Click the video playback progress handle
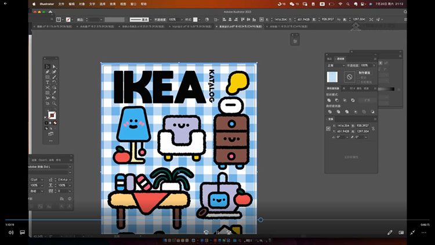Viewport: 435px width, 245px height. 260,219
